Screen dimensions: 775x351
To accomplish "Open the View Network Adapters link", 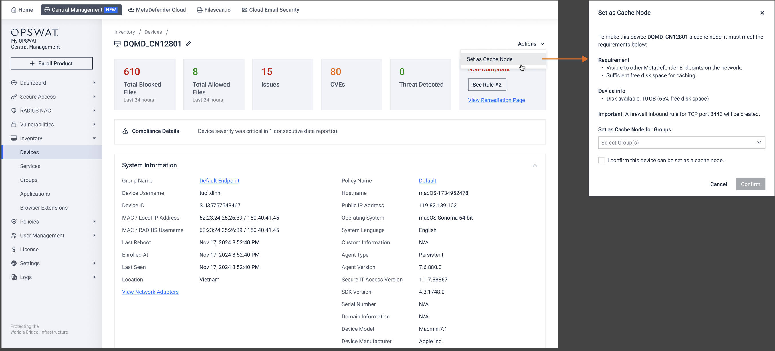I will click(150, 292).
